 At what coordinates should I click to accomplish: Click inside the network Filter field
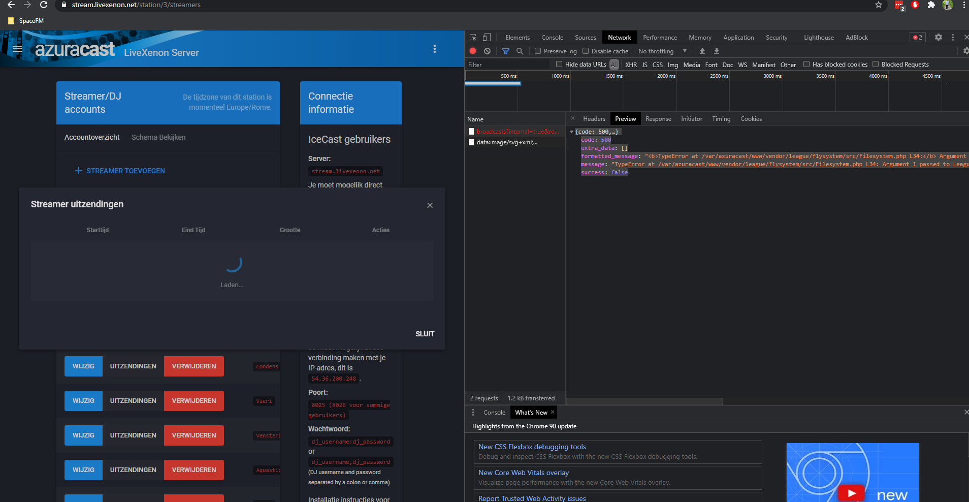click(508, 64)
